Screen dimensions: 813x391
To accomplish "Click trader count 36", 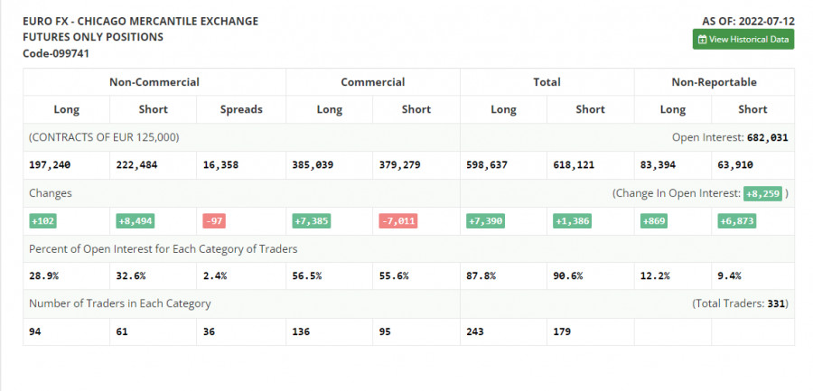I will (x=209, y=332).
